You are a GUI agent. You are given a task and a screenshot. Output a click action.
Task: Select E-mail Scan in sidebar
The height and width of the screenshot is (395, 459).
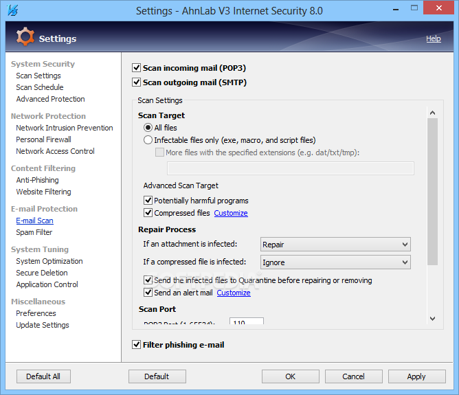(x=34, y=221)
